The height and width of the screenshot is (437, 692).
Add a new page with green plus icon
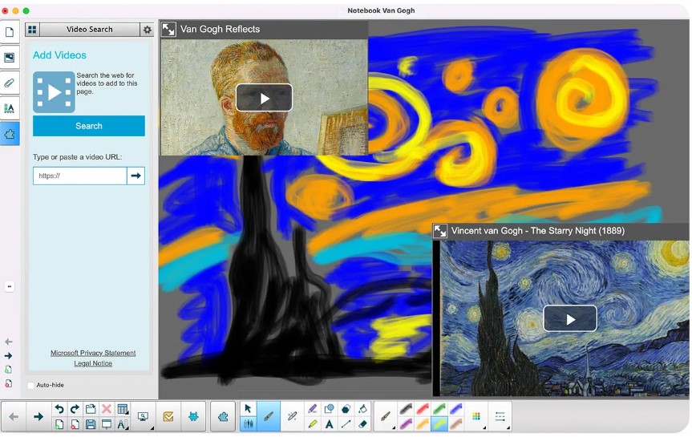click(59, 425)
